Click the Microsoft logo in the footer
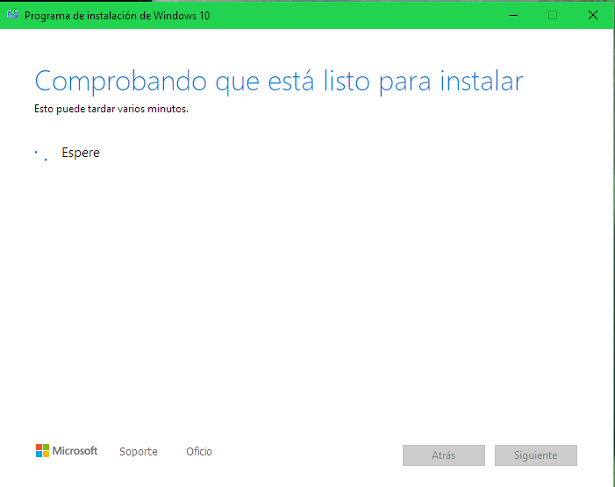Screen dimensions: 615x487 (67, 451)
